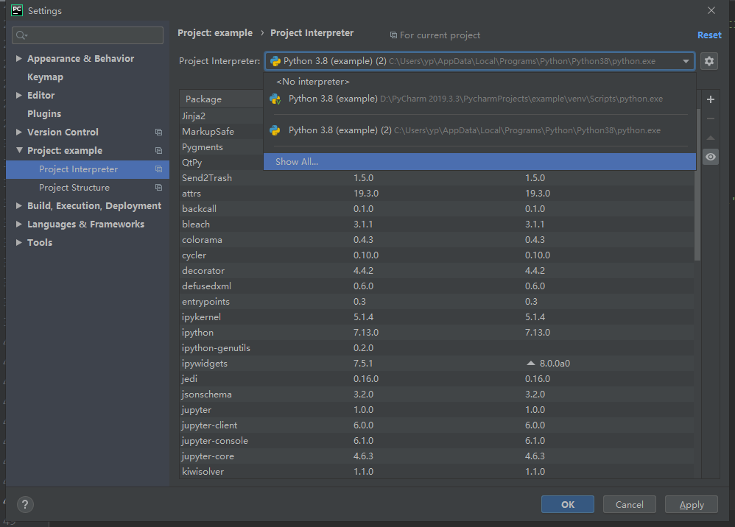Click the search magnifier icon in settings
The height and width of the screenshot is (527, 735).
[x=21, y=35]
